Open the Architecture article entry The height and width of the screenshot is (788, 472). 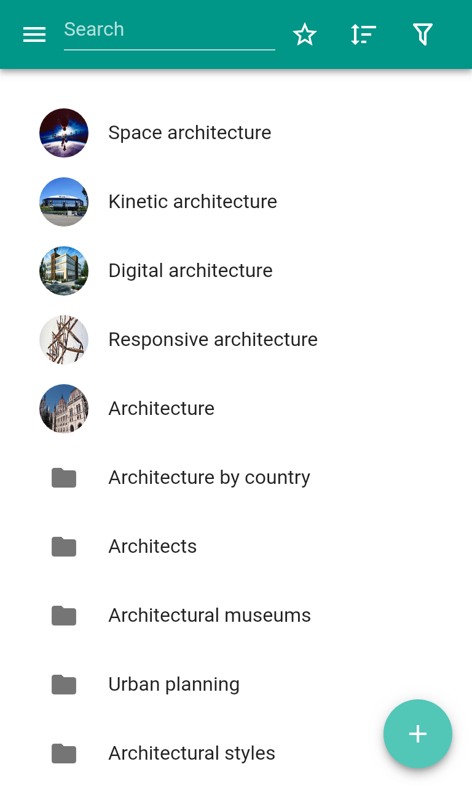click(236, 409)
